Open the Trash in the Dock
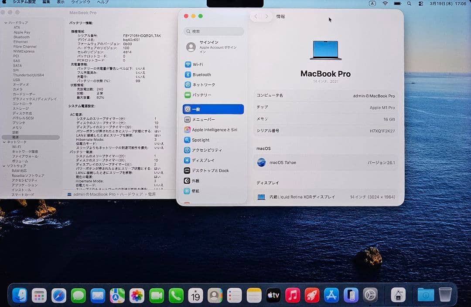 pyautogui.click(x=445, y=295)
